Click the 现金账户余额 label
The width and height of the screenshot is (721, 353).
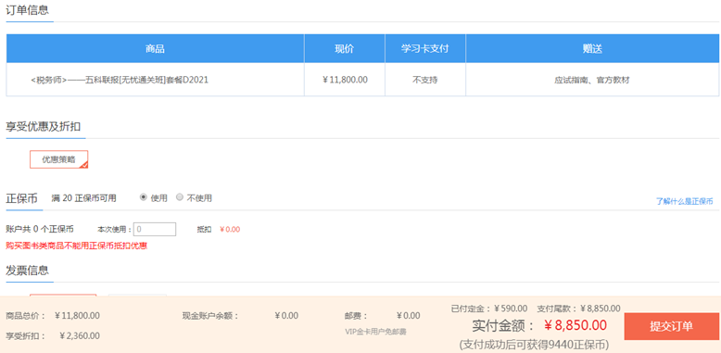click(210, 316)
